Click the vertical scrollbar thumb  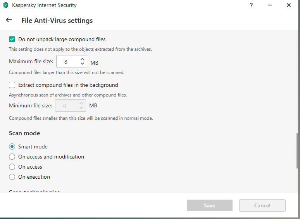coord(297,150)
